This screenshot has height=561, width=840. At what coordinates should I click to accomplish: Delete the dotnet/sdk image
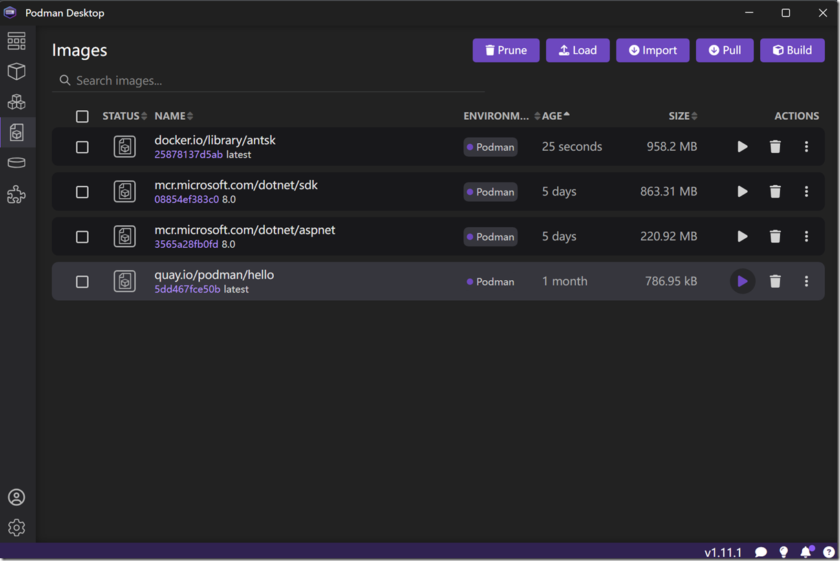tap(775, 191)
